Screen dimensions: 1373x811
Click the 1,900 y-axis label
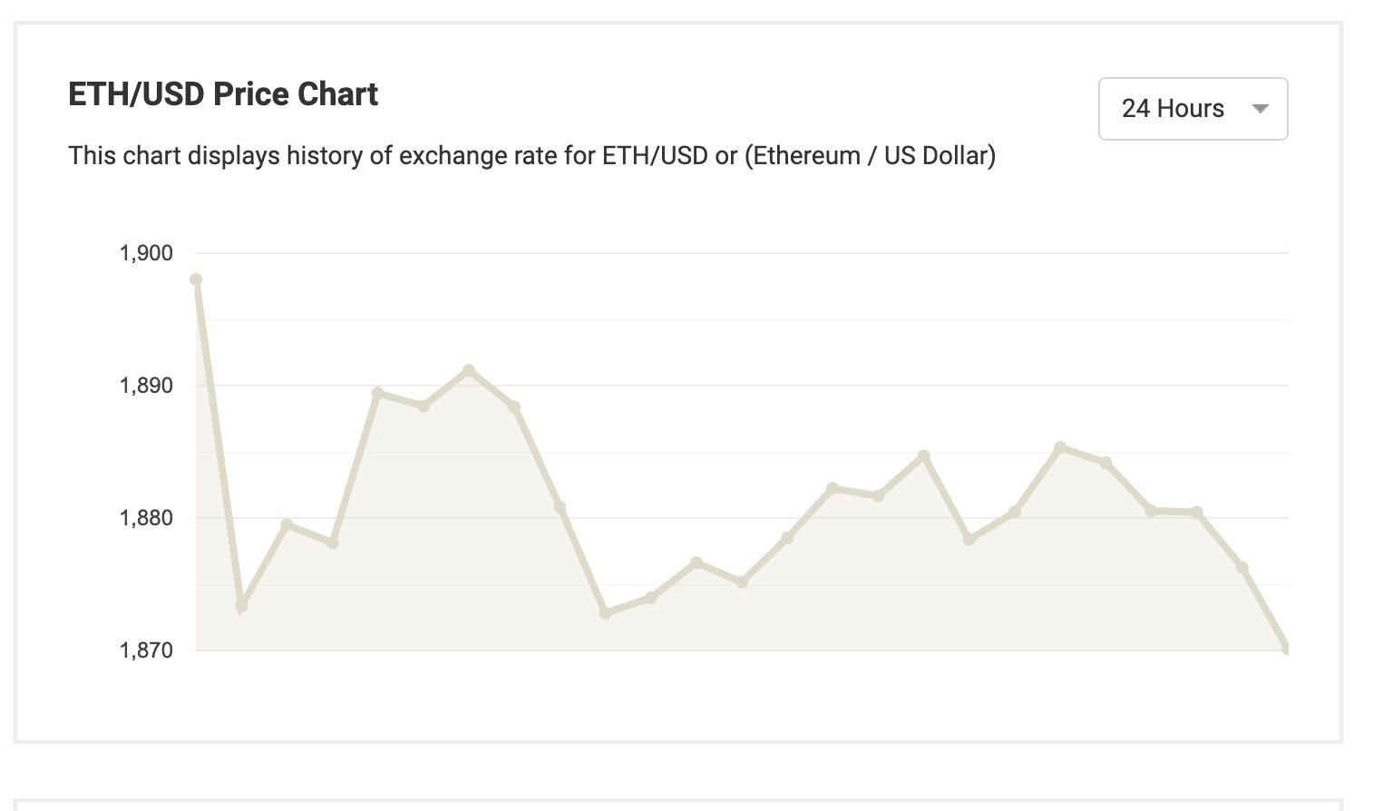[x=146, y=253]
